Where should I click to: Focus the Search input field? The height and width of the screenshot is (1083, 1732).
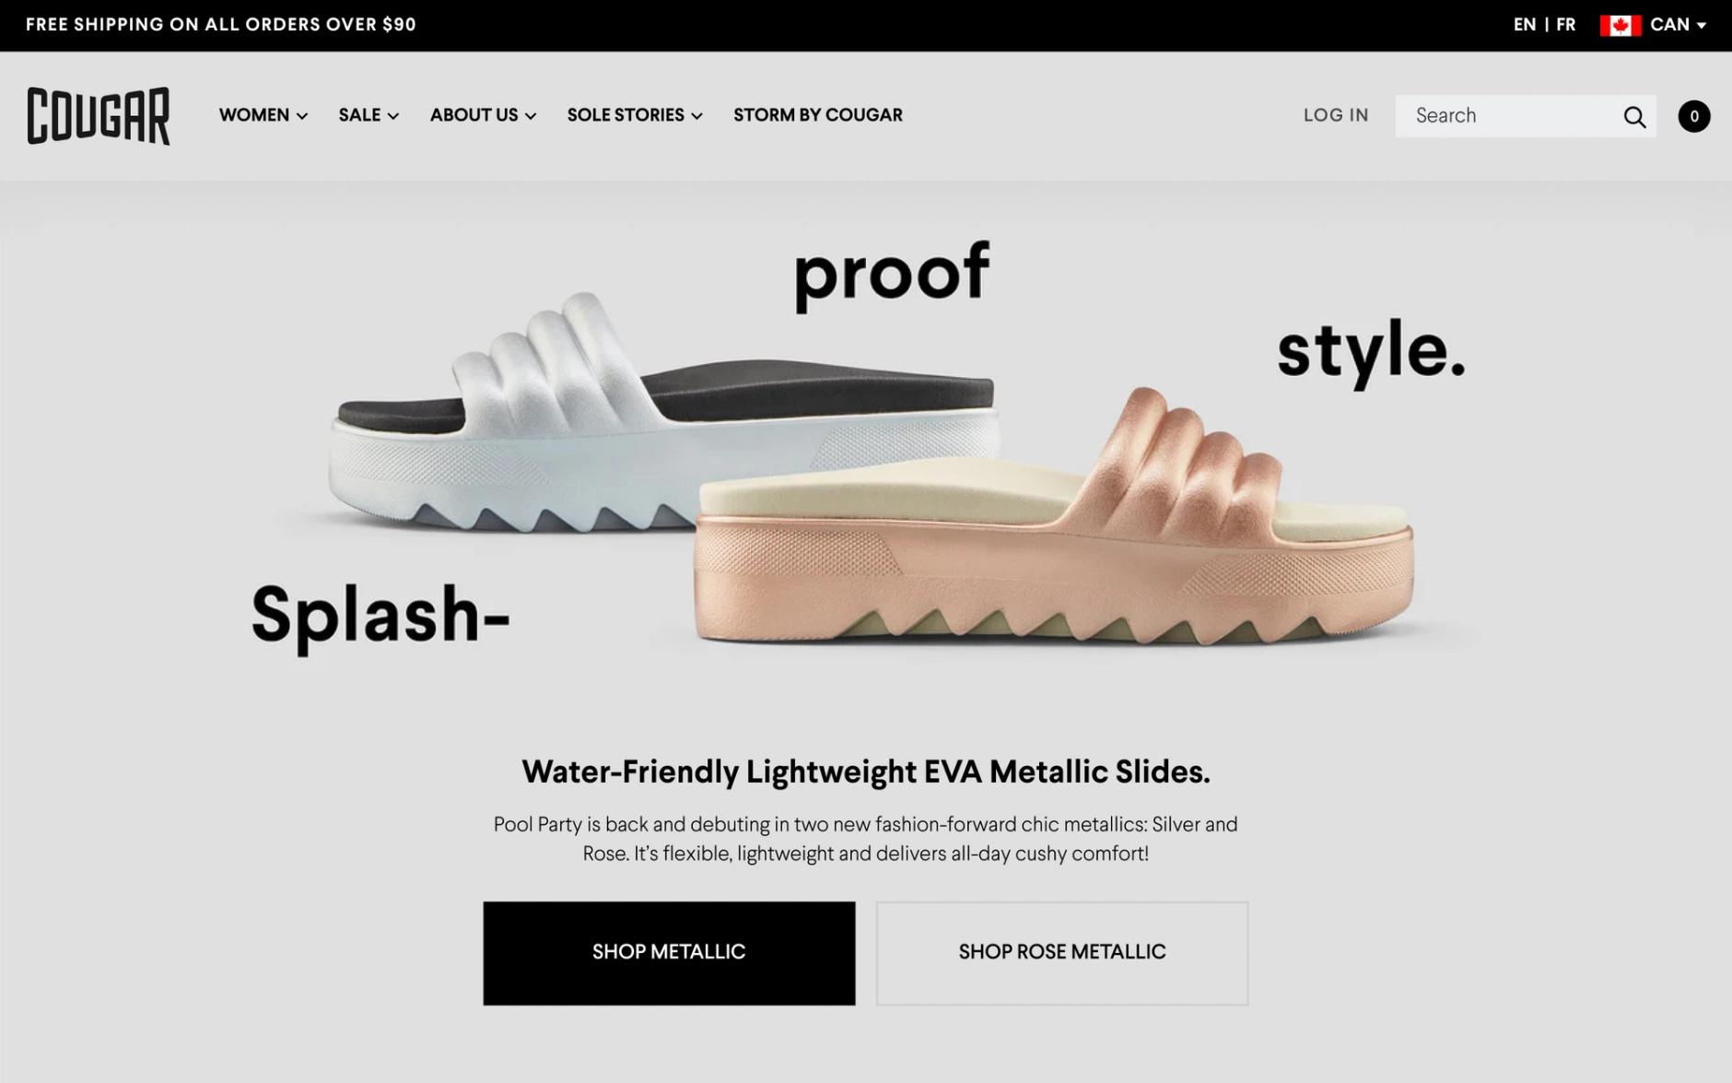1511,116
